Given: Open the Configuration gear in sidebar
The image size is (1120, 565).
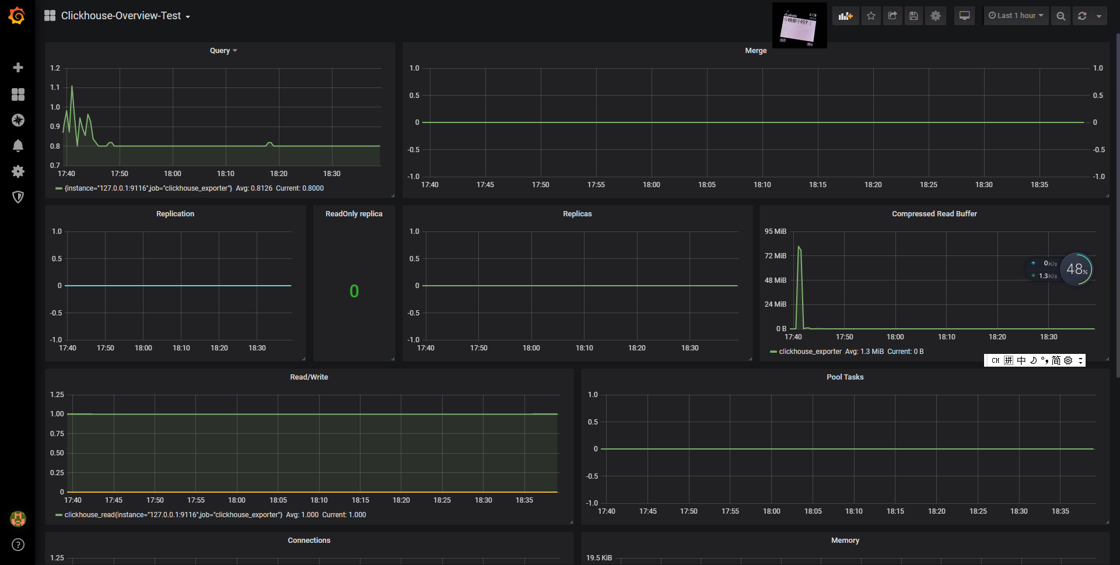Looking at the screenshot, I should coord(18,171).
